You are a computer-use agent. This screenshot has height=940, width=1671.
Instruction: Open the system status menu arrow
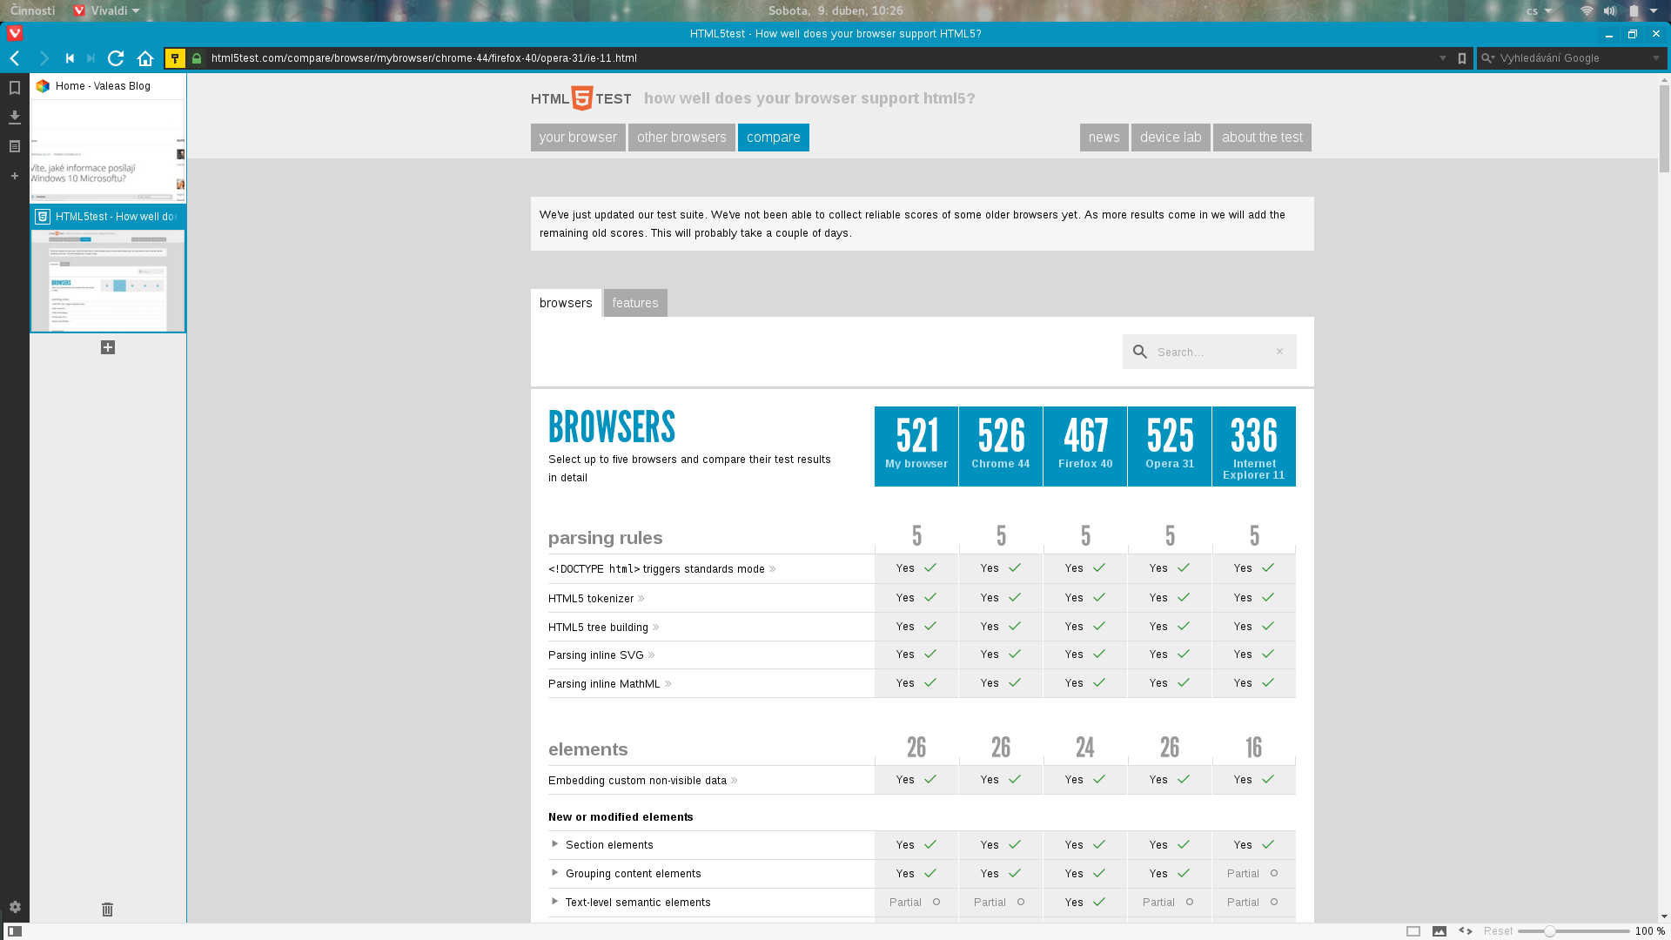(x=1654, y=10)
